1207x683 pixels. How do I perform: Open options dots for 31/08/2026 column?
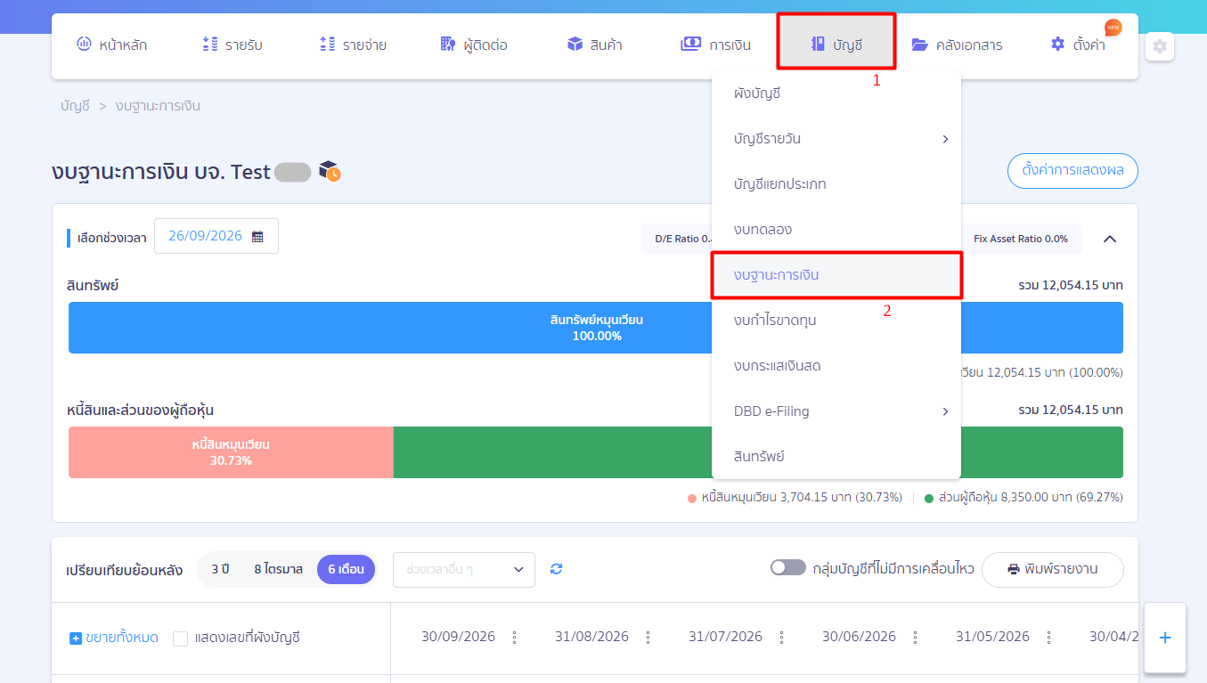(648, 637)
